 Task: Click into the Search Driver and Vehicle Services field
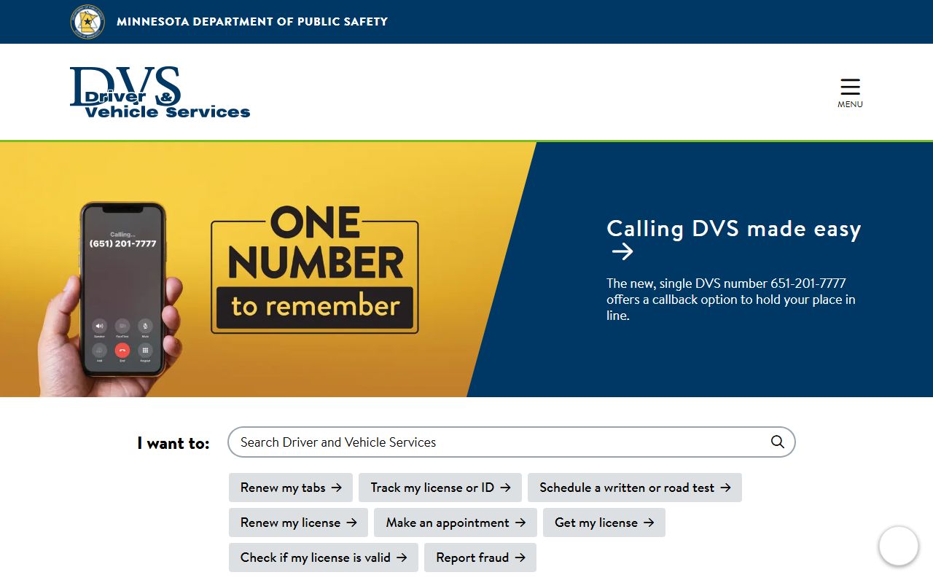(511, 442)
